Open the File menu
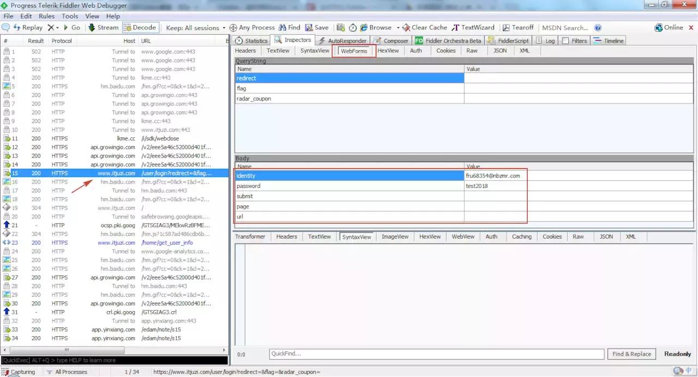 (x=8, y=16)
